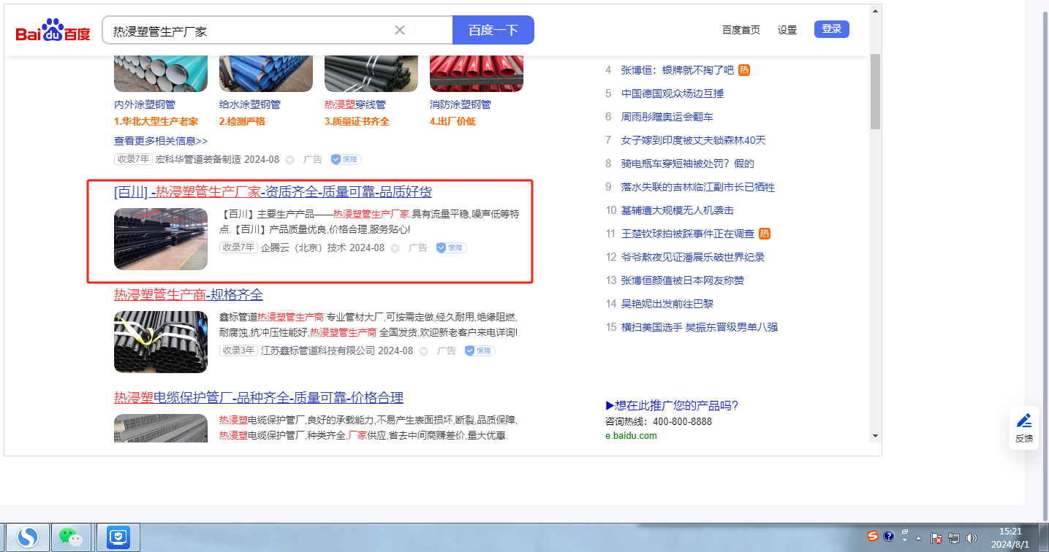Click the 3.质量证书齐全 orange text

click(x=357, y=121)
